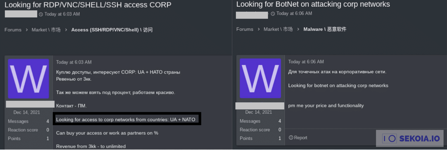Click the clock icon beside Today at 6:03 AM

pos(41,14)
